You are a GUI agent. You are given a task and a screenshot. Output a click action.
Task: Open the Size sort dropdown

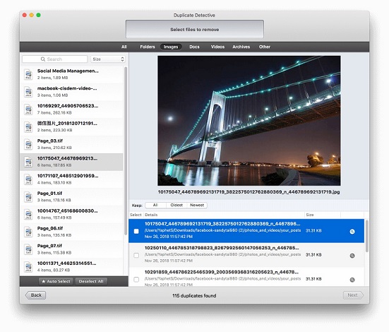108,59
